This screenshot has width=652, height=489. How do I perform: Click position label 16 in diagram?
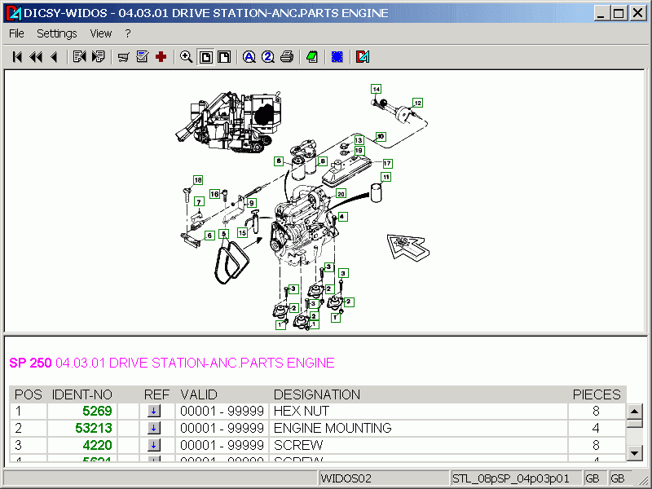[x=214, y=194]
